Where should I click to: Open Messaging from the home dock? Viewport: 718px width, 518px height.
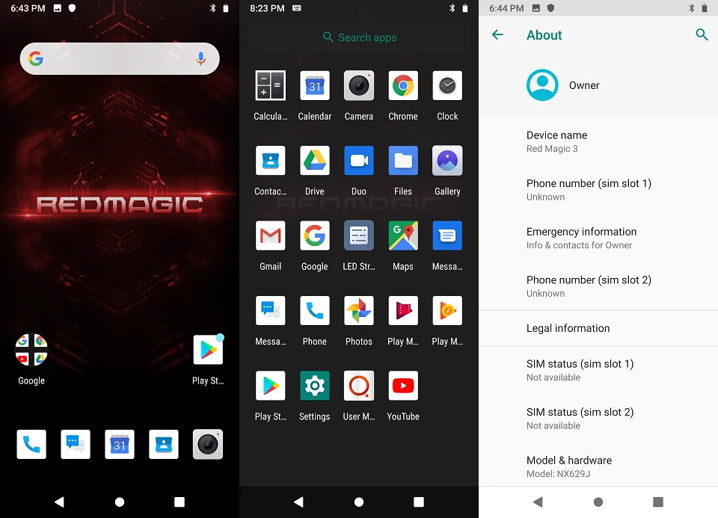click(x=76, y=444)
